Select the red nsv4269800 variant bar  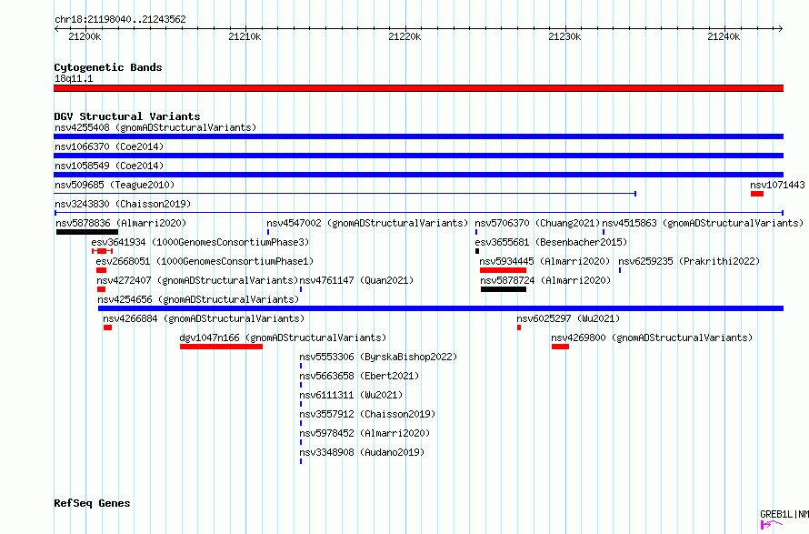pos(560,347)
